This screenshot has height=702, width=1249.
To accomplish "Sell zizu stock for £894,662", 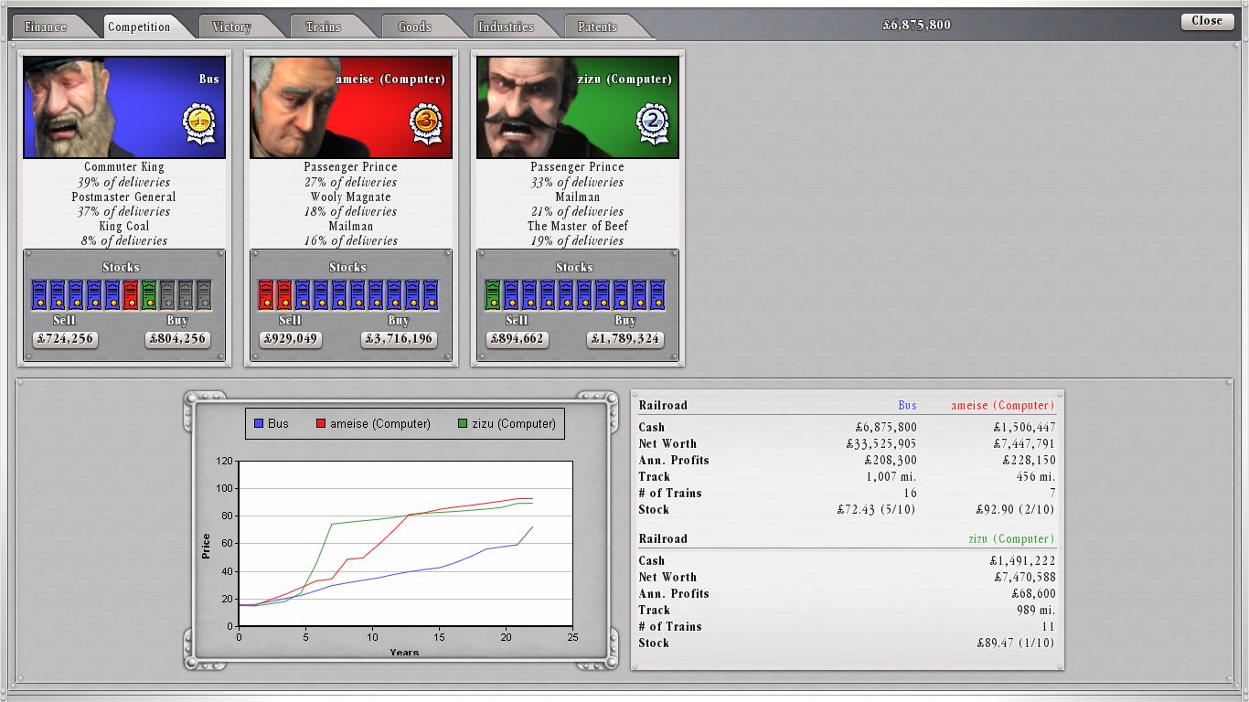I will [518, 339].
